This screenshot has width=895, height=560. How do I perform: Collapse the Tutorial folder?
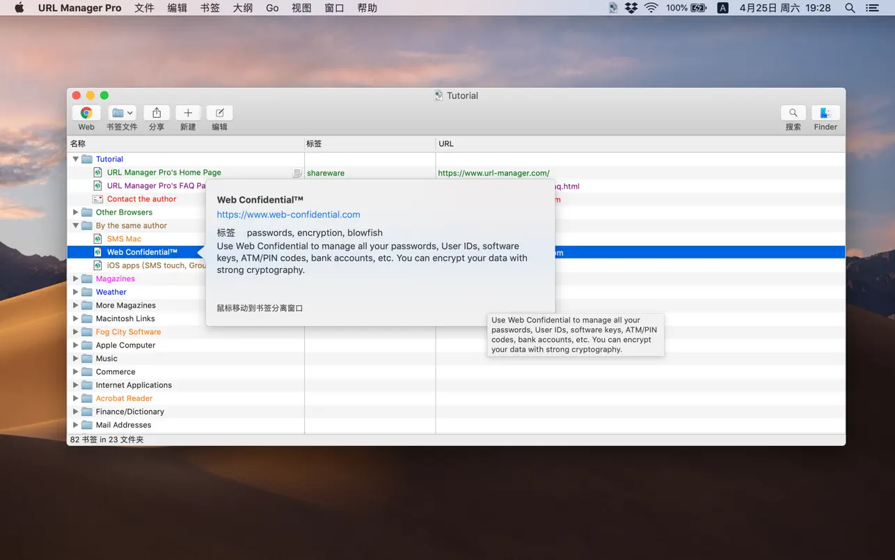[76, 159]
